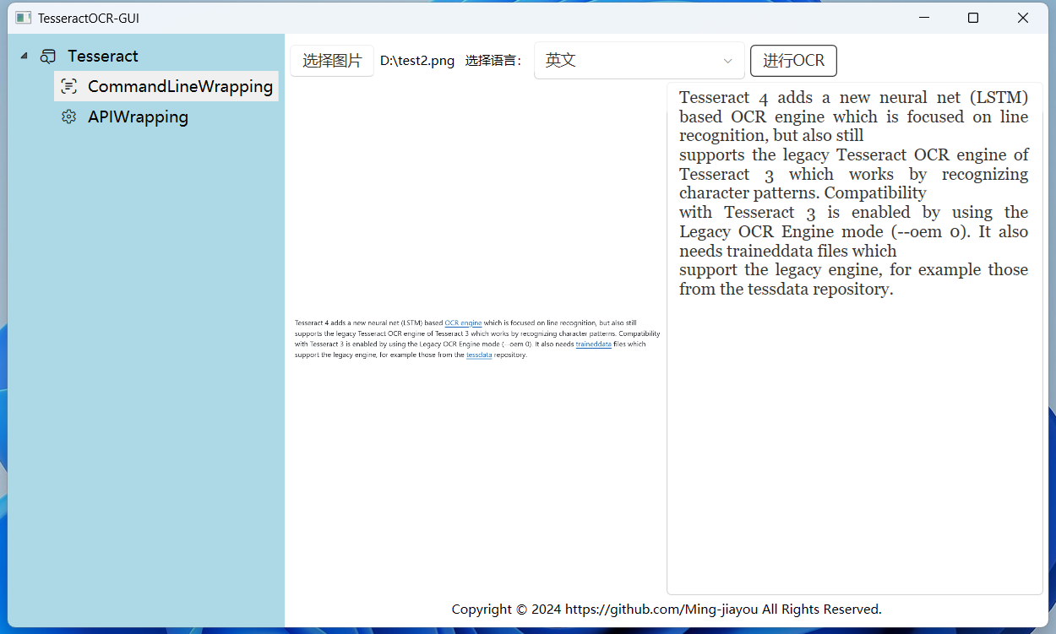Open the language dropdown chevron
The height and width of the screenshot is (634, 1056).
[727, 61]
